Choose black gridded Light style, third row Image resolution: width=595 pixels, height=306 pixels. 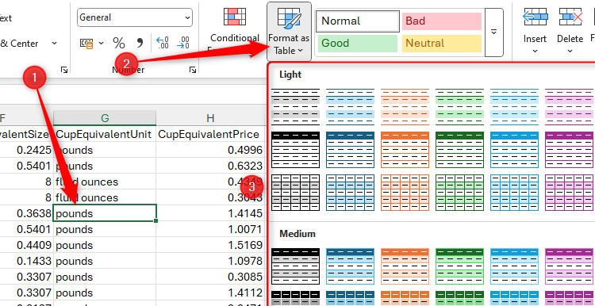coord(296,193)
